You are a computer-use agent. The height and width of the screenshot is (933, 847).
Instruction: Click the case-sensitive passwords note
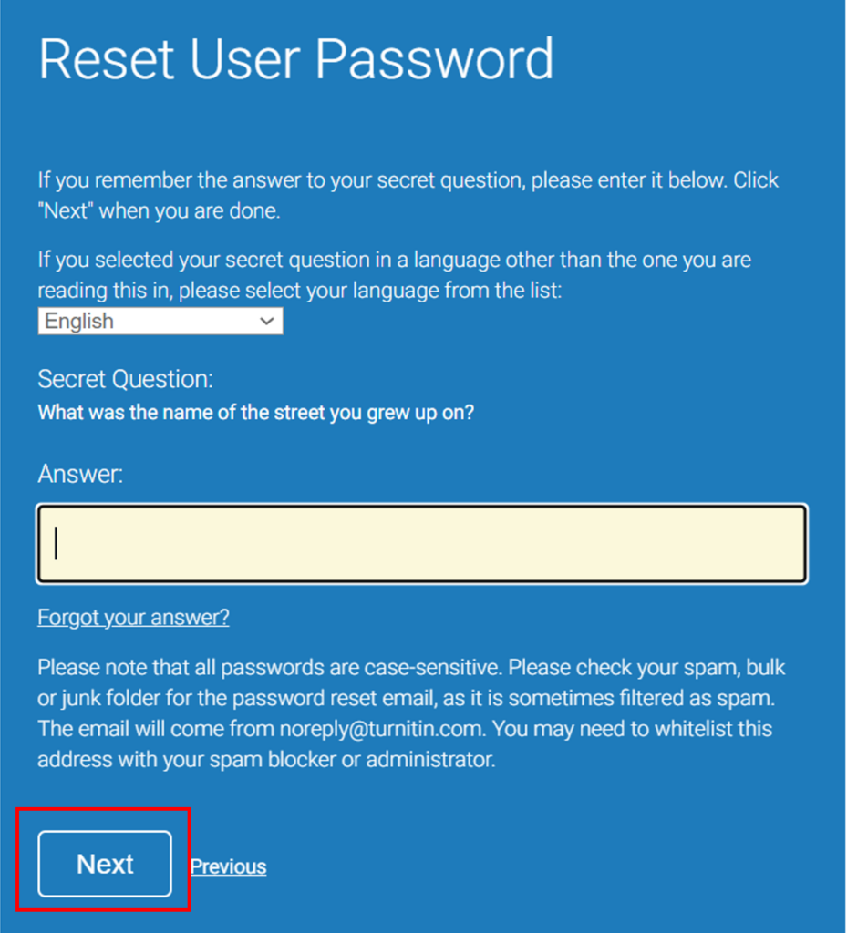(x=269, y=668)
